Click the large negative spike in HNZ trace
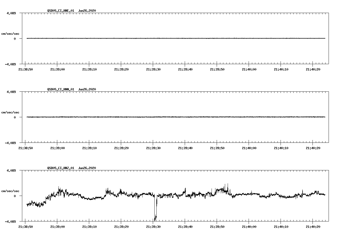Viewport: 347px width, 236px height. coord(155,208)
